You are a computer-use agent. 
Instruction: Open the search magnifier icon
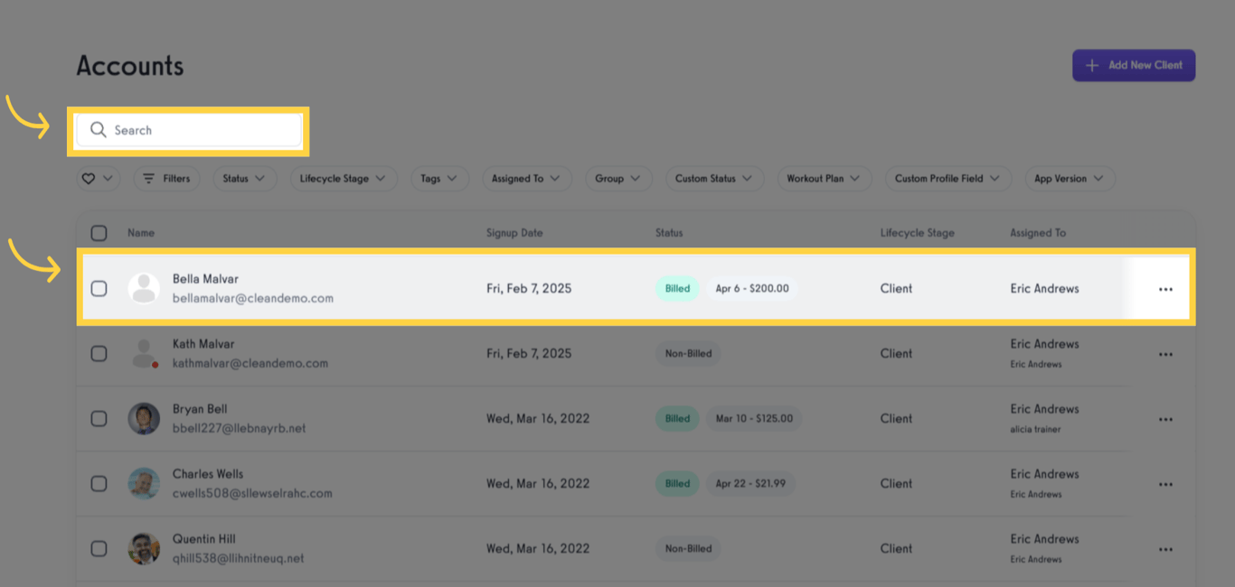[x=99, y=129]
